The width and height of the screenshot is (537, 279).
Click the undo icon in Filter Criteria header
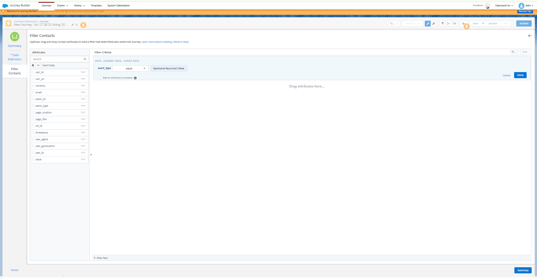coord(513,52)
